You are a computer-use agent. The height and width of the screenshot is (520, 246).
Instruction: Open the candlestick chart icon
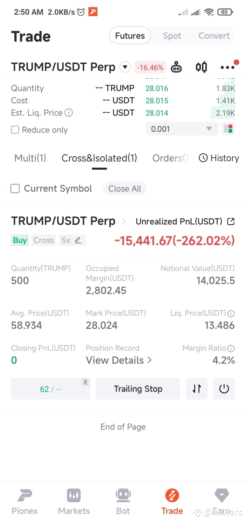pos(201,67)
